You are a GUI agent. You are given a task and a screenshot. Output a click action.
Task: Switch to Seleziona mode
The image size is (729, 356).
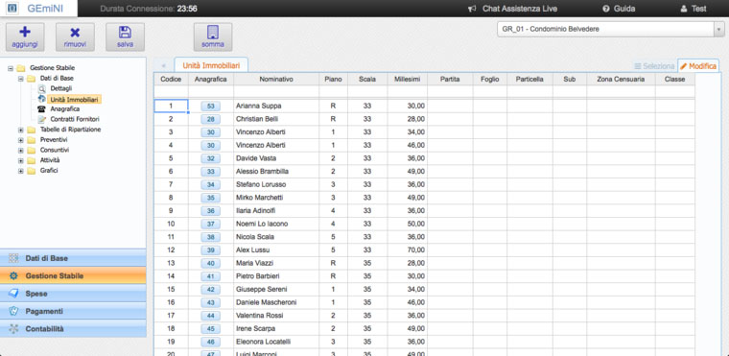point(654,66)
